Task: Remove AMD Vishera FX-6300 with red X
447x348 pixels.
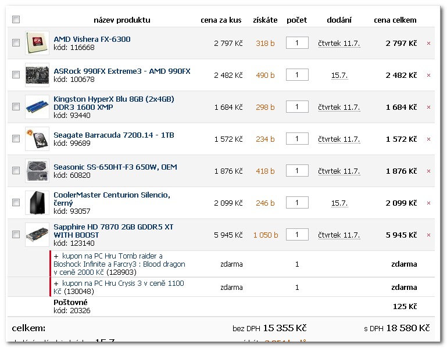Action: point(428,44)
